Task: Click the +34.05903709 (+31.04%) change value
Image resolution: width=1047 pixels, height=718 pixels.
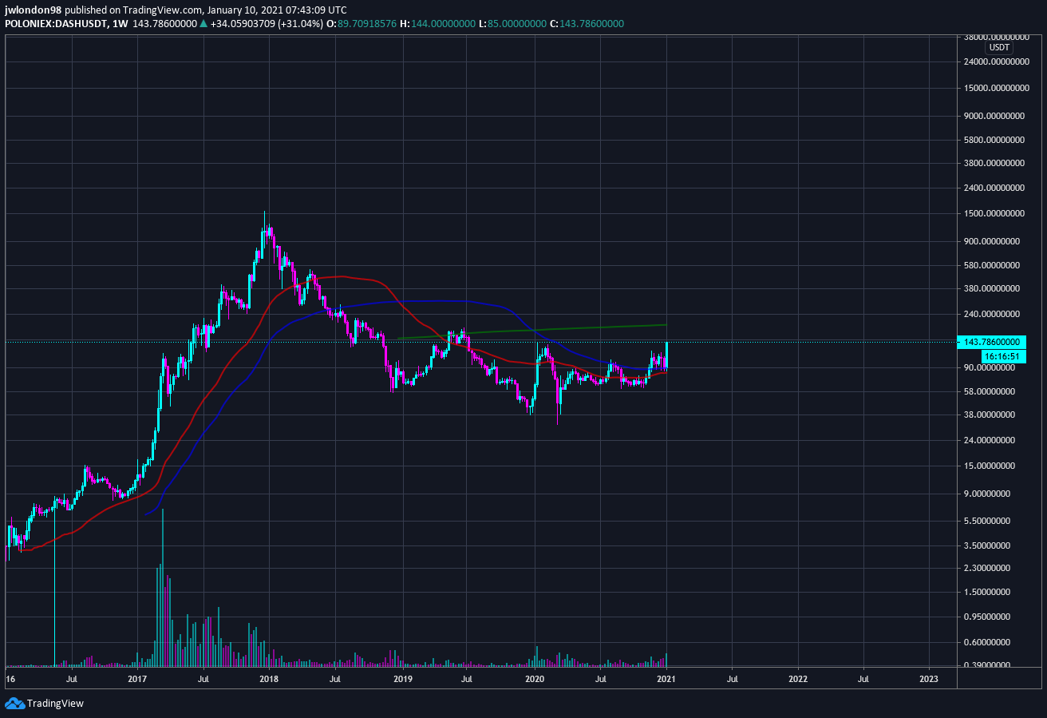Action: (267, 24)
